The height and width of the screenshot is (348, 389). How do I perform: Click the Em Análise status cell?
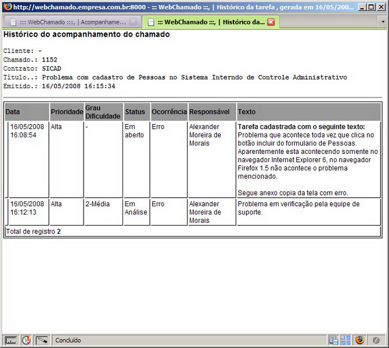click(136, 208)
